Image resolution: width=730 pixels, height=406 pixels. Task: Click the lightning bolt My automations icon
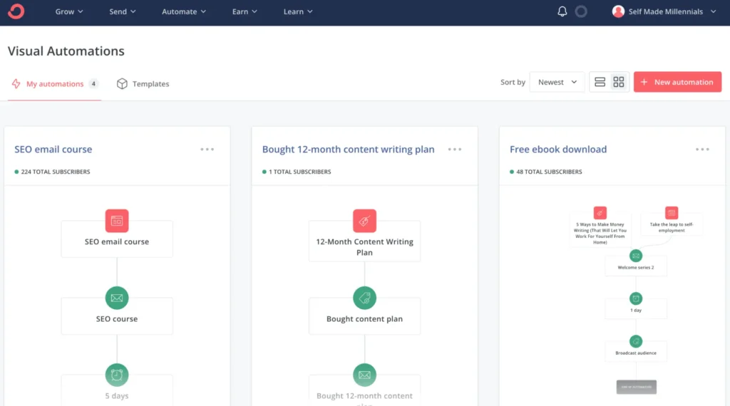coord(16,84)
